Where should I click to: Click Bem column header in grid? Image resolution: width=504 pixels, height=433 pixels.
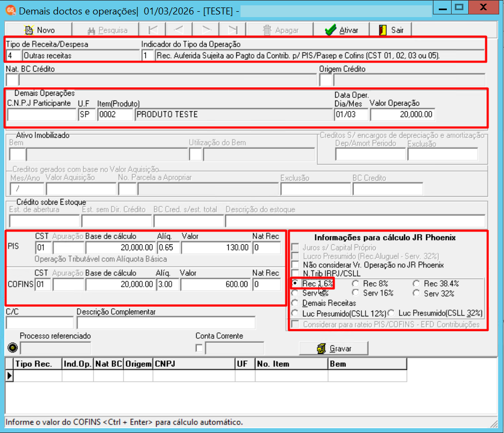367,364
